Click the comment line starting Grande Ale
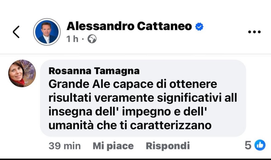Screen dimensions: 271x160 tap(133, 84)
